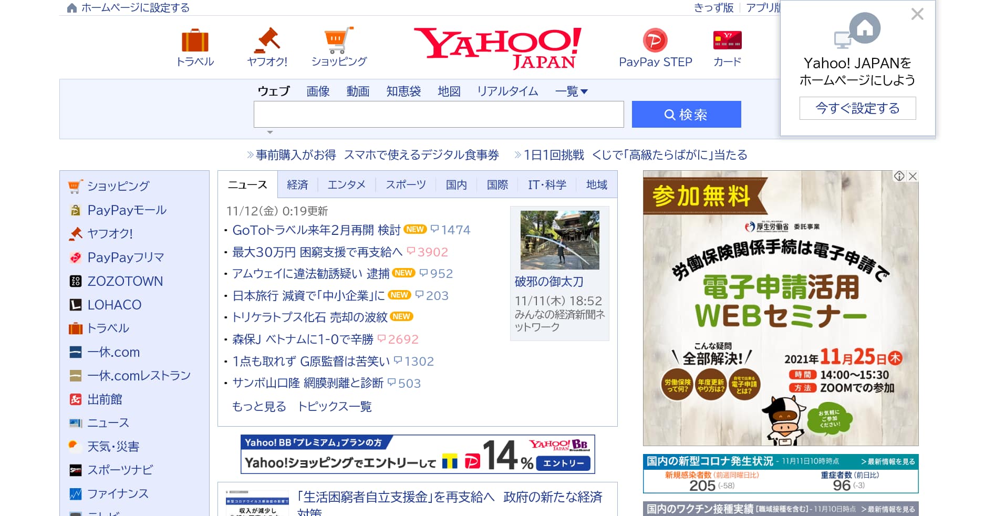The width and height of the screenshot is (995, 516).
Task: Select the 画像 search tab
Action: coord(318,91)
